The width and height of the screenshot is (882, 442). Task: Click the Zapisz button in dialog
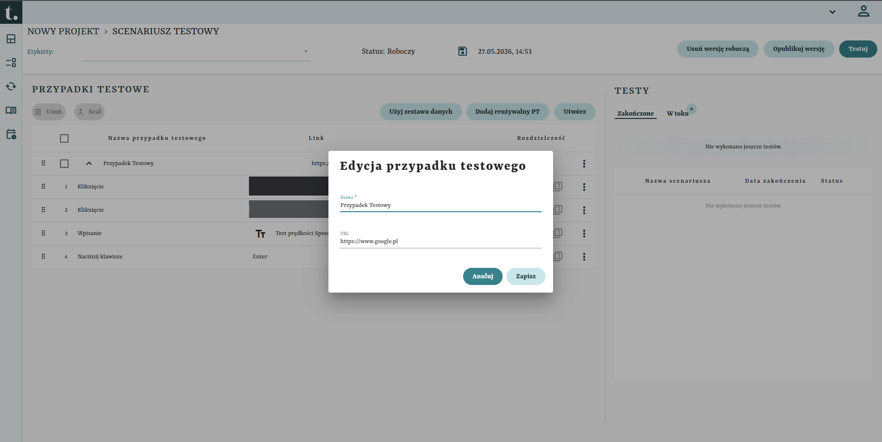[x=526, y=276]
